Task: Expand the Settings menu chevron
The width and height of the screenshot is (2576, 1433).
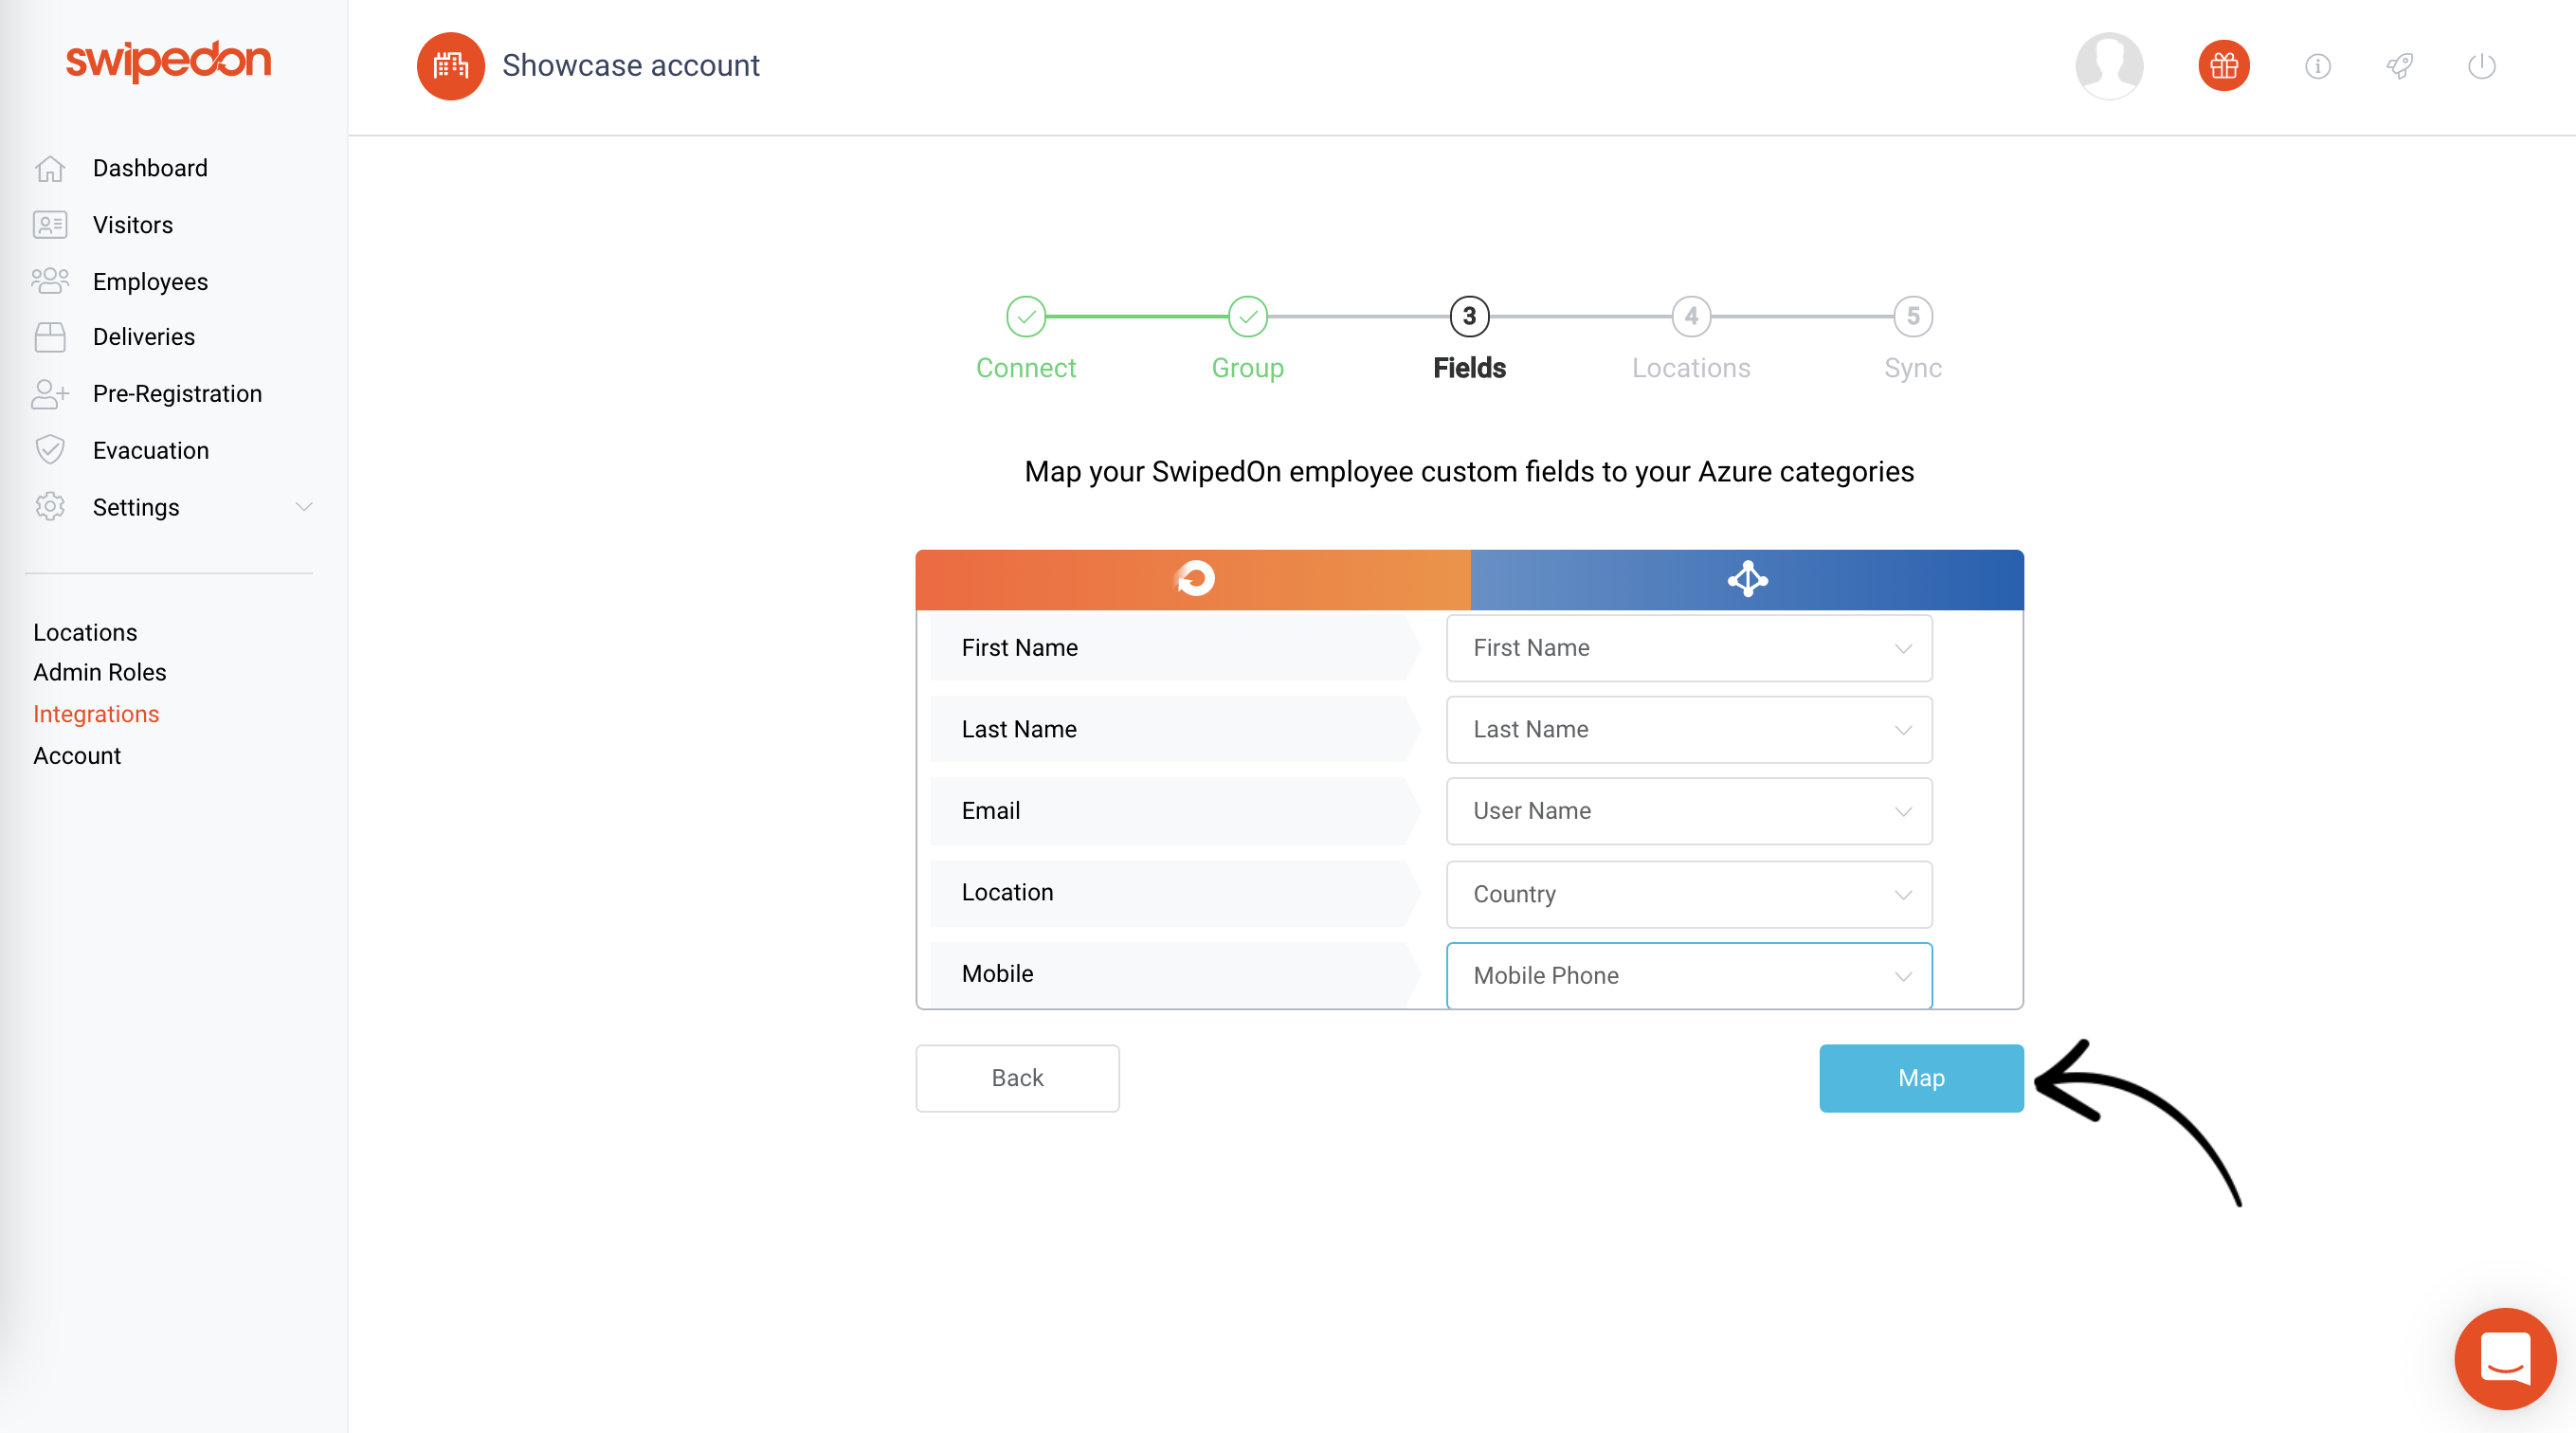Action: coord(304,507)
